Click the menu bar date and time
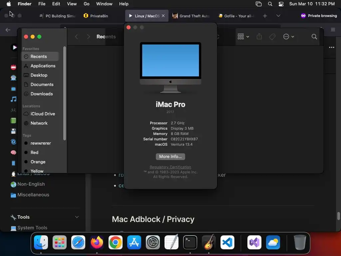Screen dimensions: 341x256 click(312, 4)
